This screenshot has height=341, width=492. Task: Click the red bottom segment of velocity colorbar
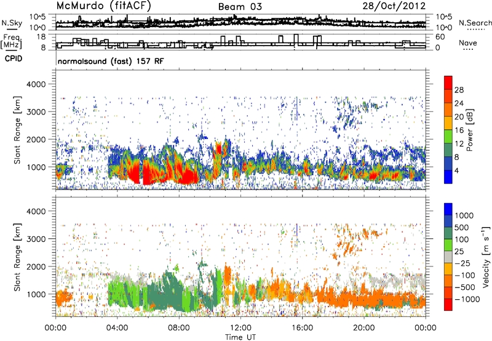(x=448, y=305)
